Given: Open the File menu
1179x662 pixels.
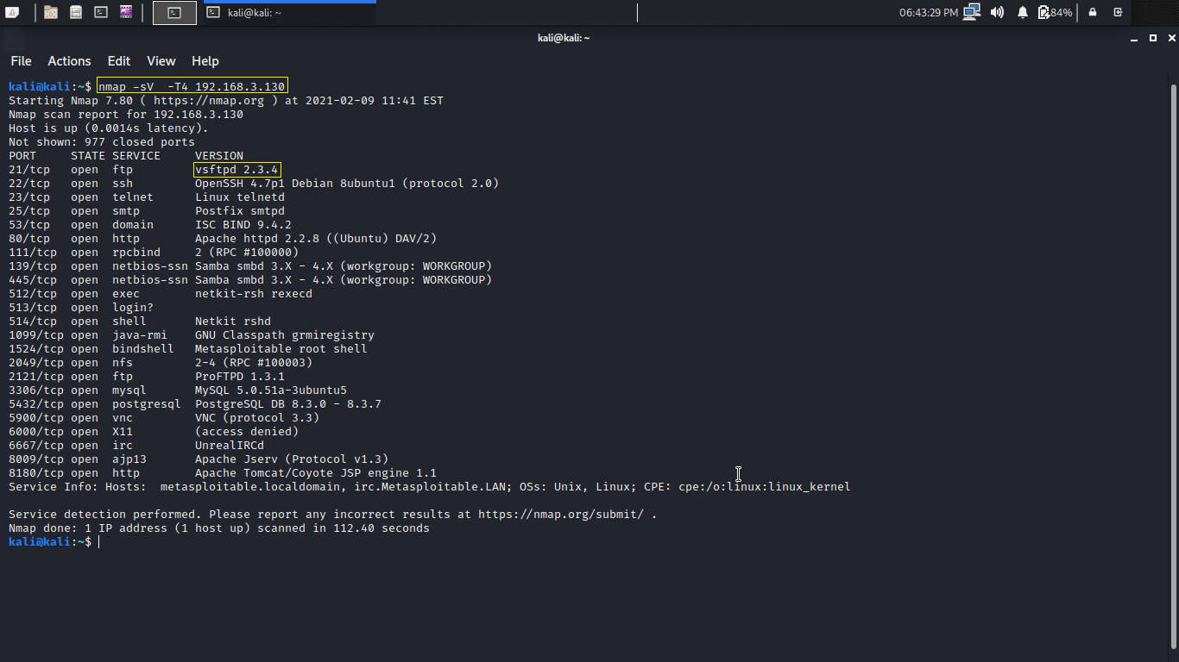Looking at the screenshot, I should pyautogui.click(x=20, y=61).
